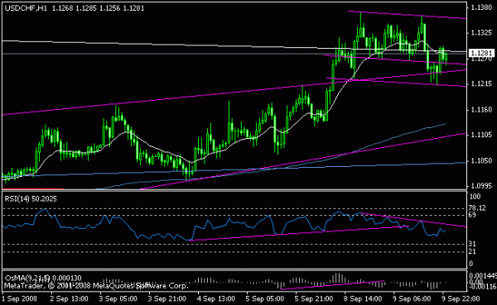
Task: Click time axis label 9 Sep 06:00
Action: 412,298
